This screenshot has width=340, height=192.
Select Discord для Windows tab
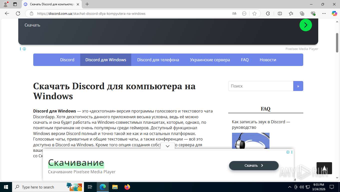[106, 60]
